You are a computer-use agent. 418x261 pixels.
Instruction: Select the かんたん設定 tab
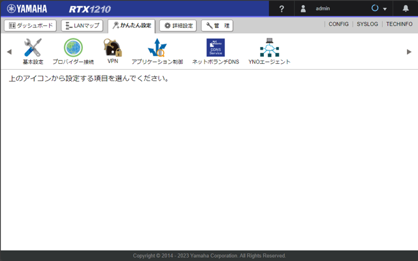tap(131, 26)
